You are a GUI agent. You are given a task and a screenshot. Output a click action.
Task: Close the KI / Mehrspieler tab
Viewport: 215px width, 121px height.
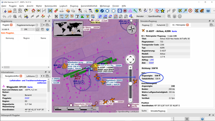coord(187,25)
